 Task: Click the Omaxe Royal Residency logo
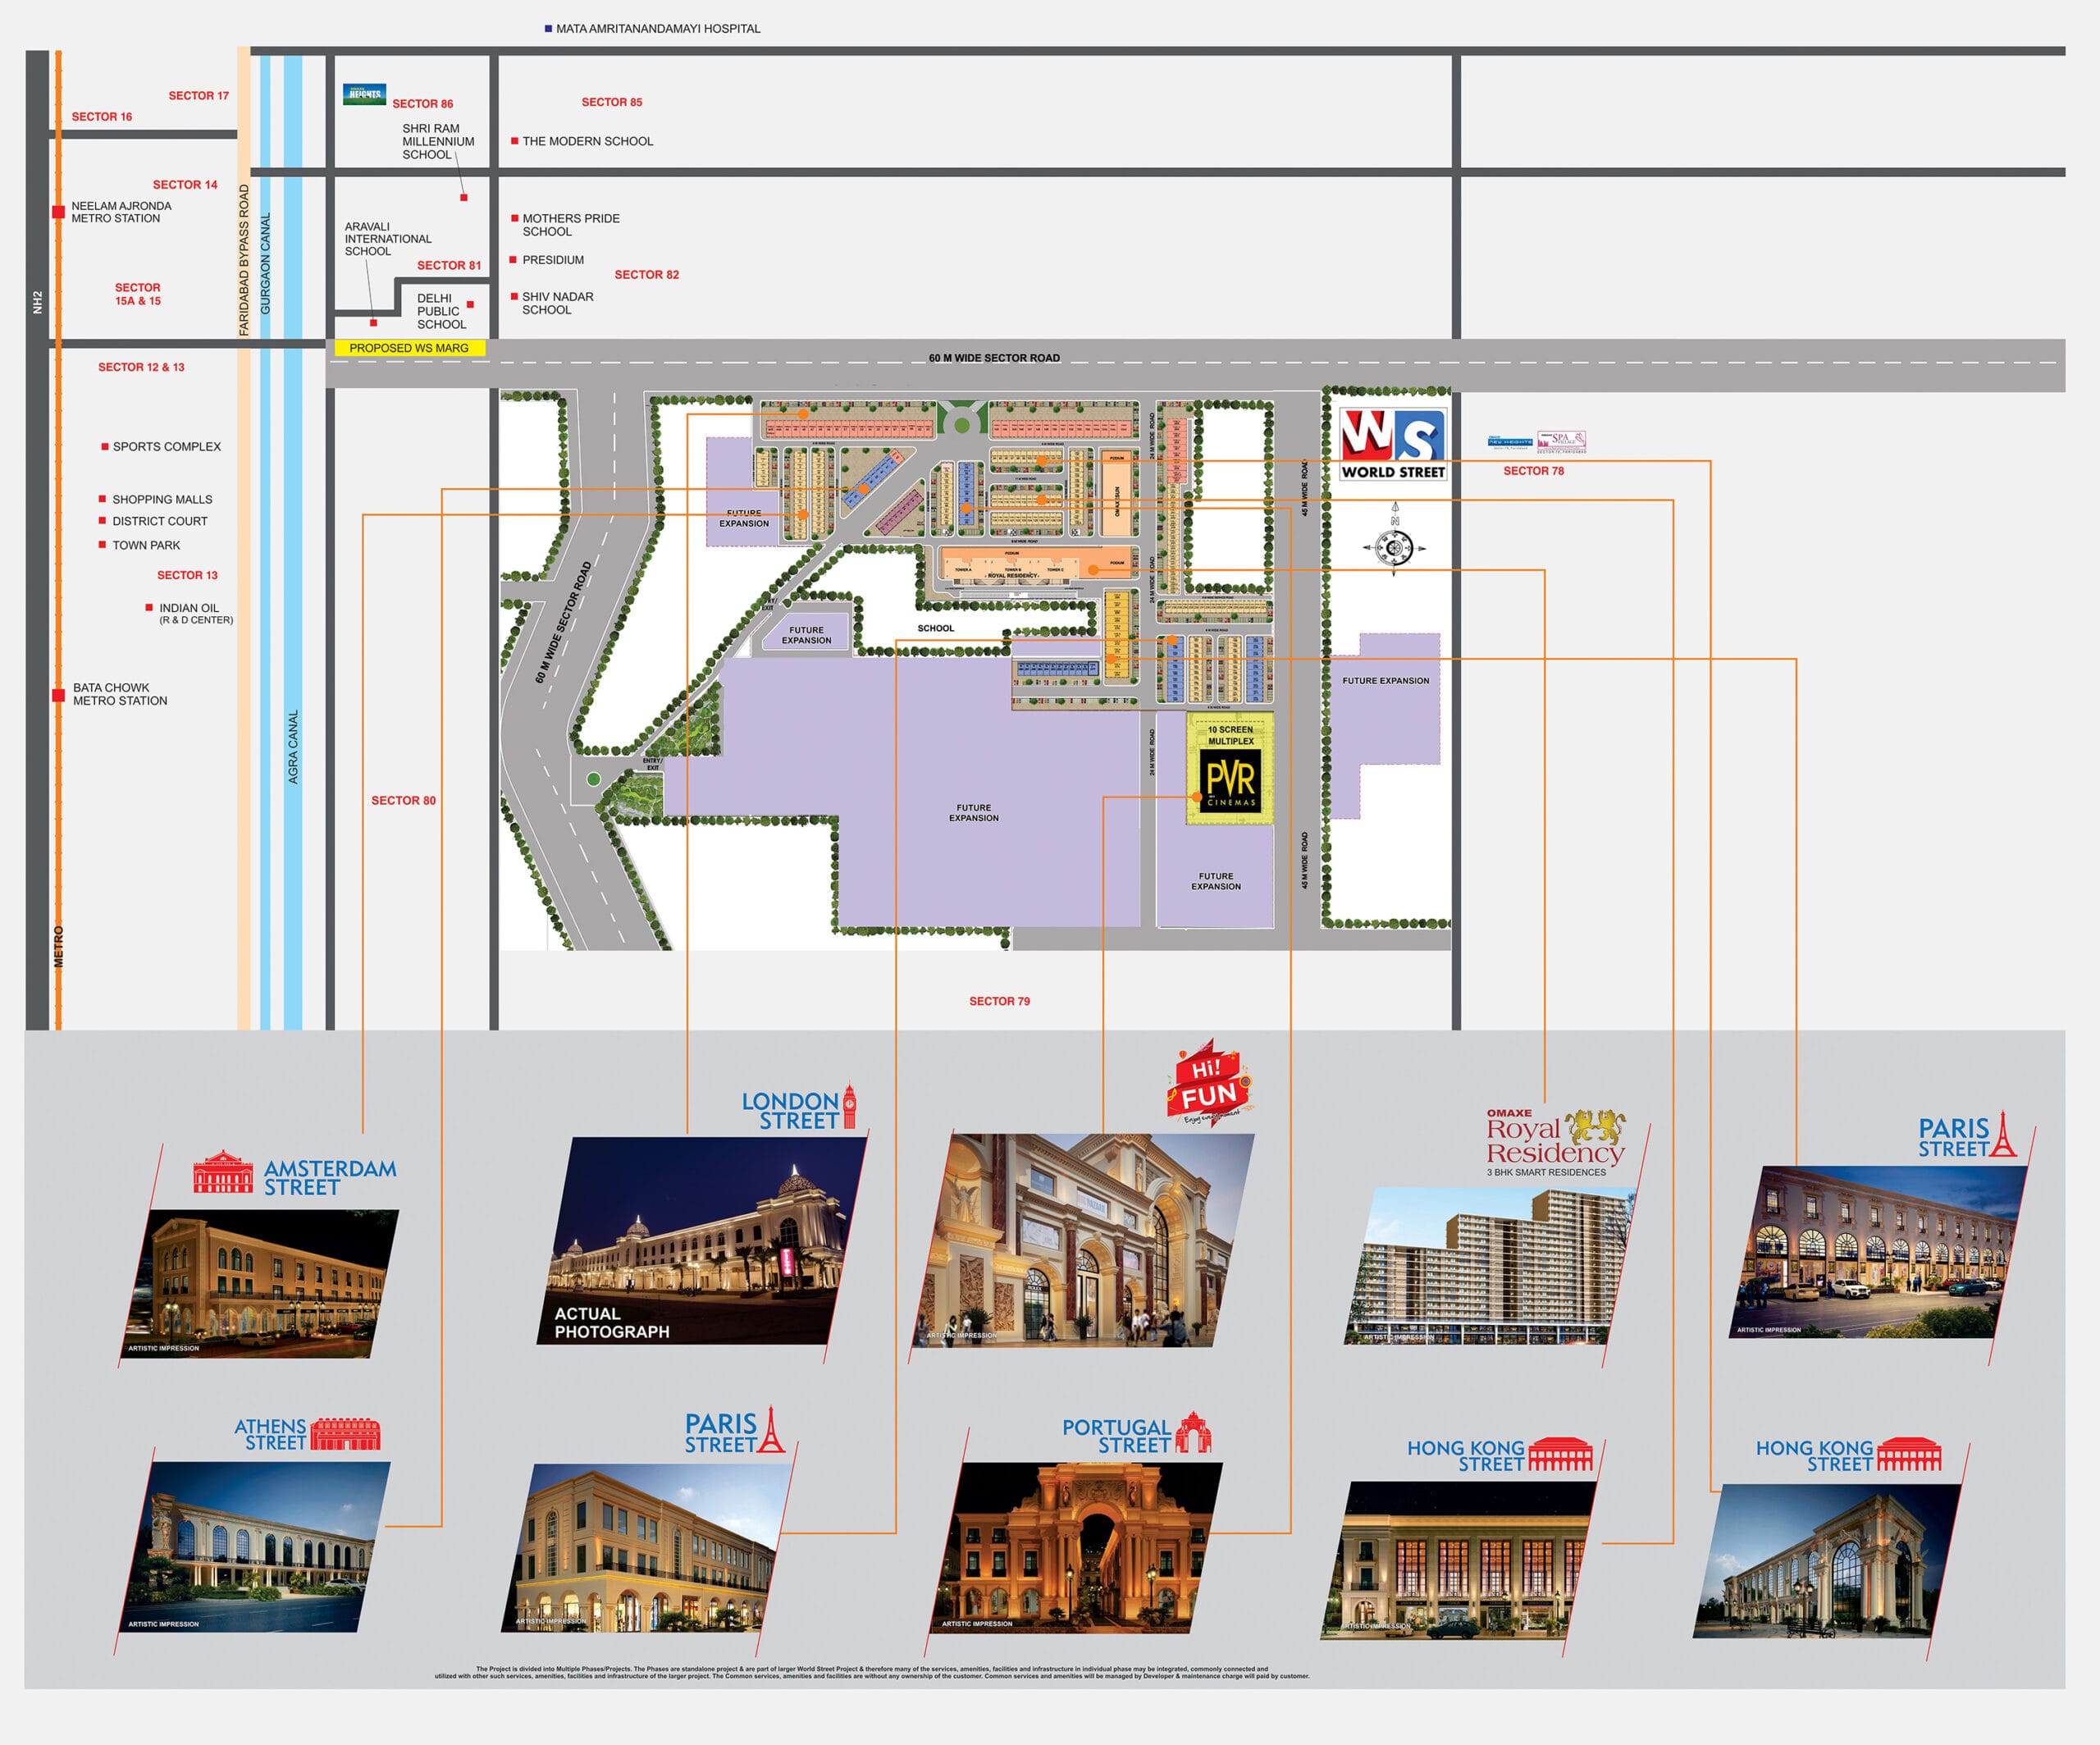tap(1555, 1141)
